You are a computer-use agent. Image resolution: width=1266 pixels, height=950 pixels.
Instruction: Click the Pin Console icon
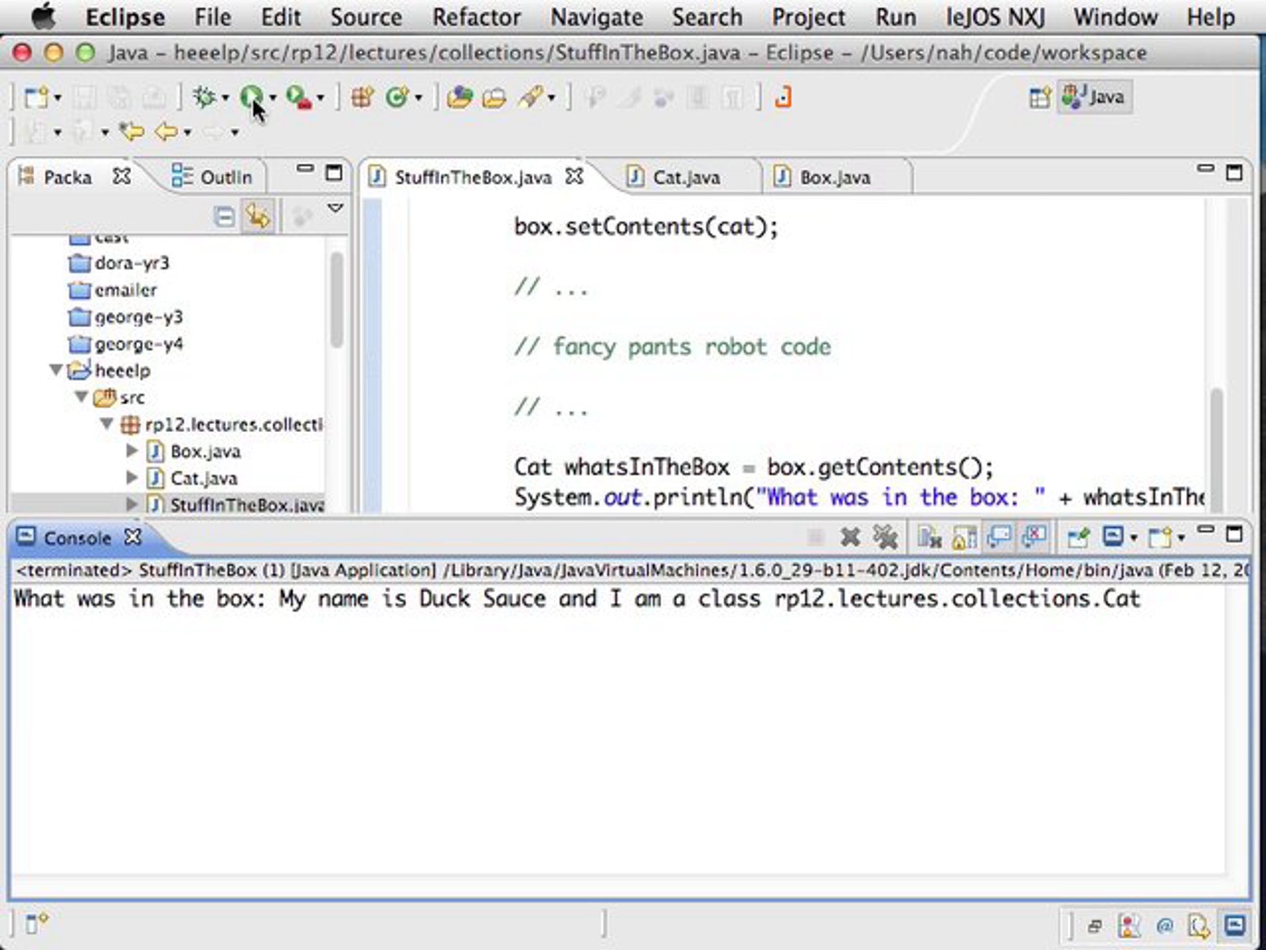click(1078, 537)
